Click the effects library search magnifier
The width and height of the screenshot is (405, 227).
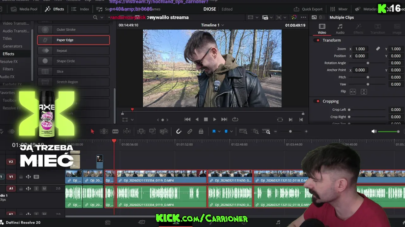(x=95, y=17)
